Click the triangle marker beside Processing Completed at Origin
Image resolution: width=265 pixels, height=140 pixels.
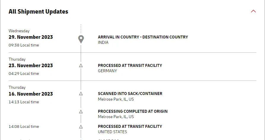coord(81,112)
